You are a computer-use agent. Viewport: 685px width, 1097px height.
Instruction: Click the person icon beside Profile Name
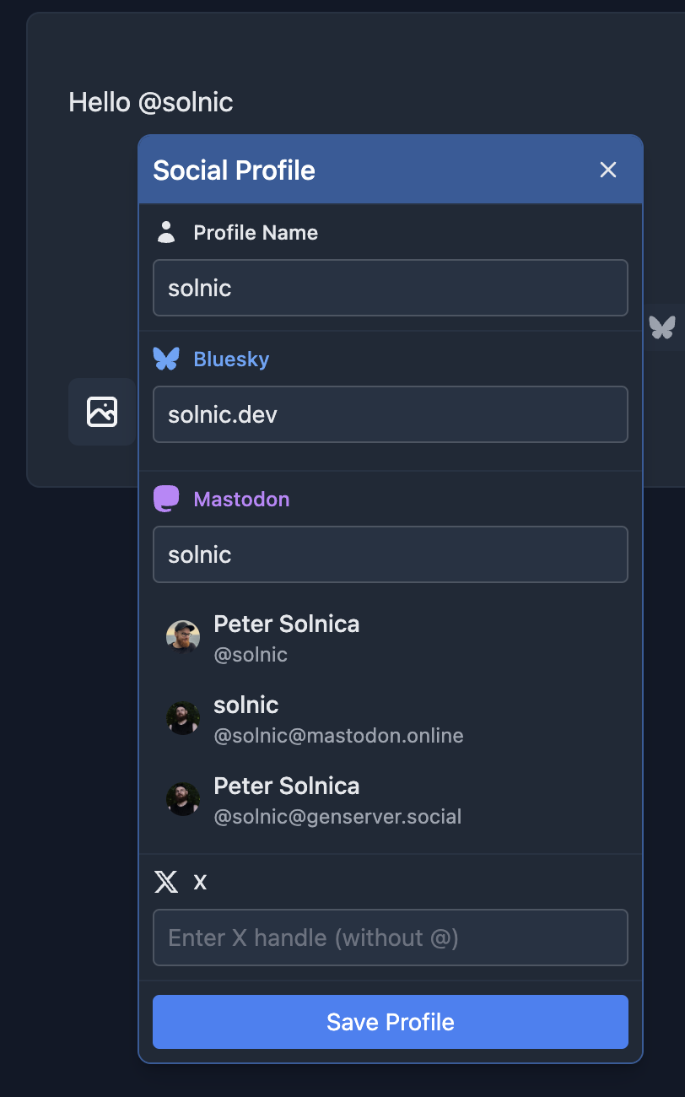(166, 233)
